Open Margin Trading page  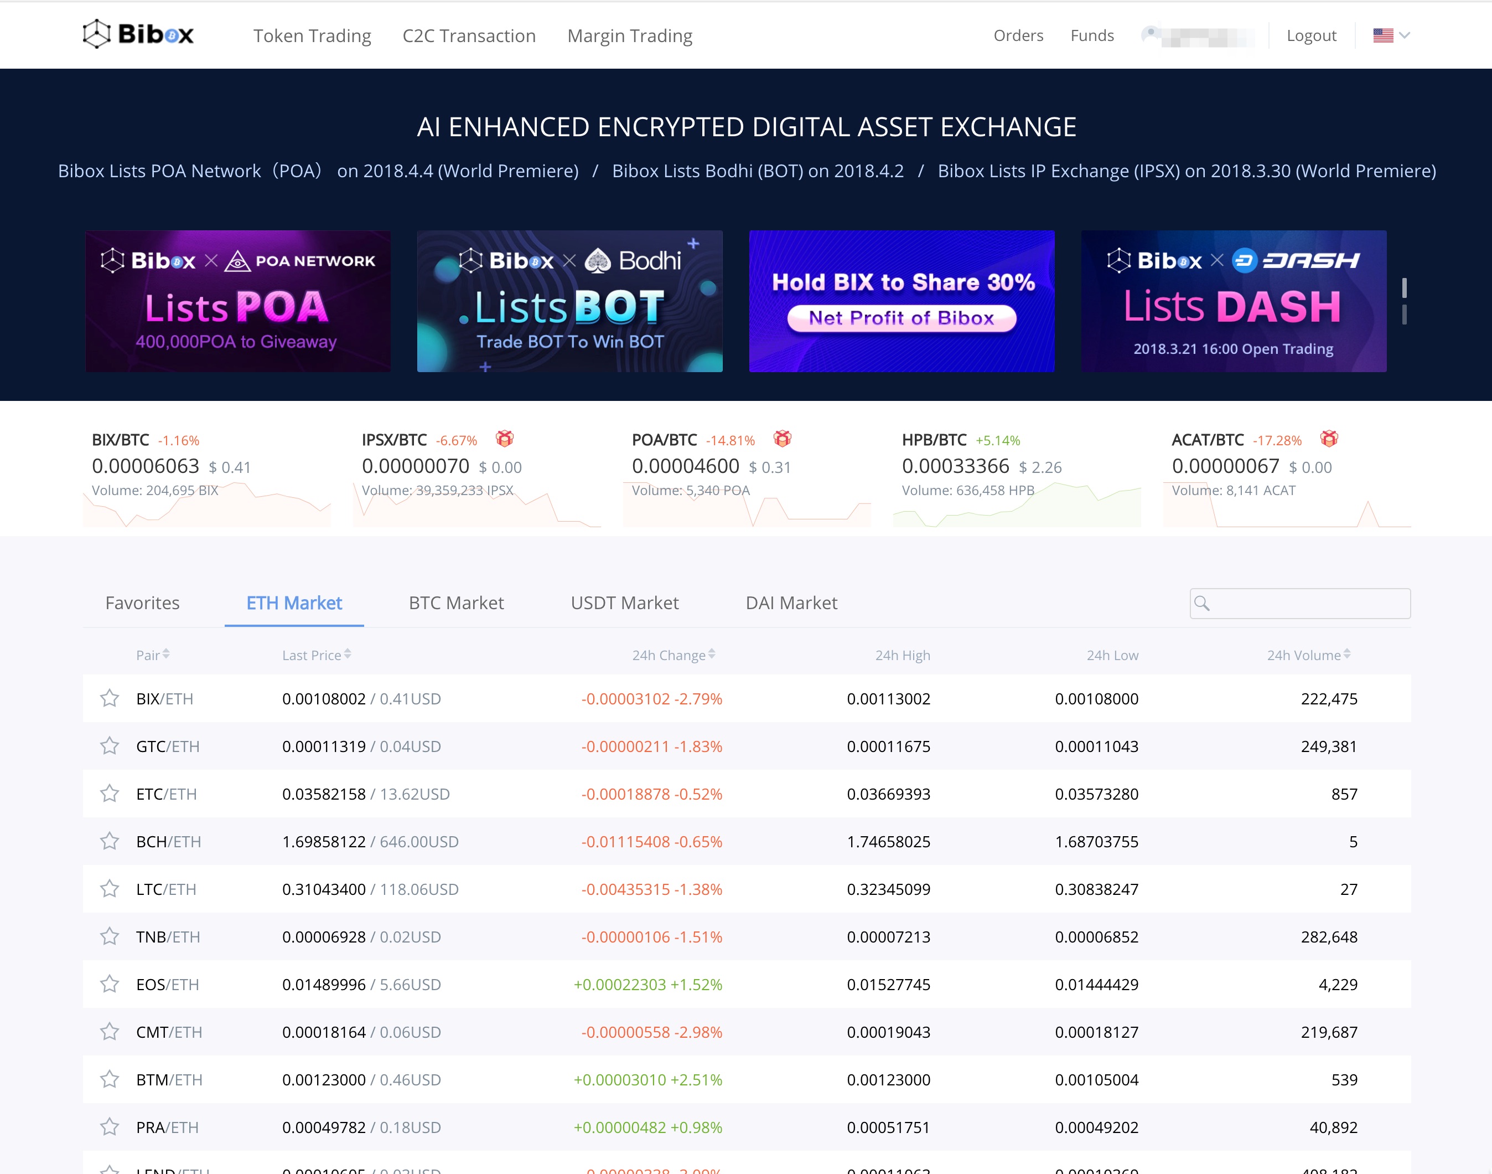[629, 36]
